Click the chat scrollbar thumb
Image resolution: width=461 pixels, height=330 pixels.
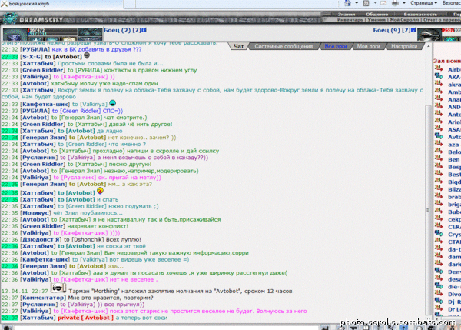pos(429,210)
